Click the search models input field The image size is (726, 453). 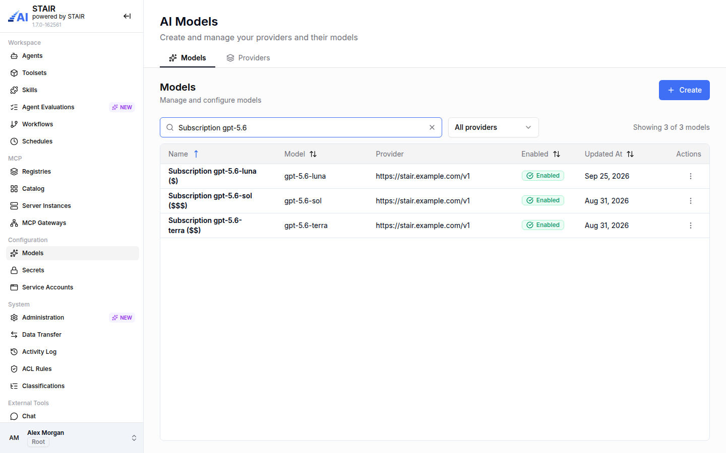[x=300, y=127]
